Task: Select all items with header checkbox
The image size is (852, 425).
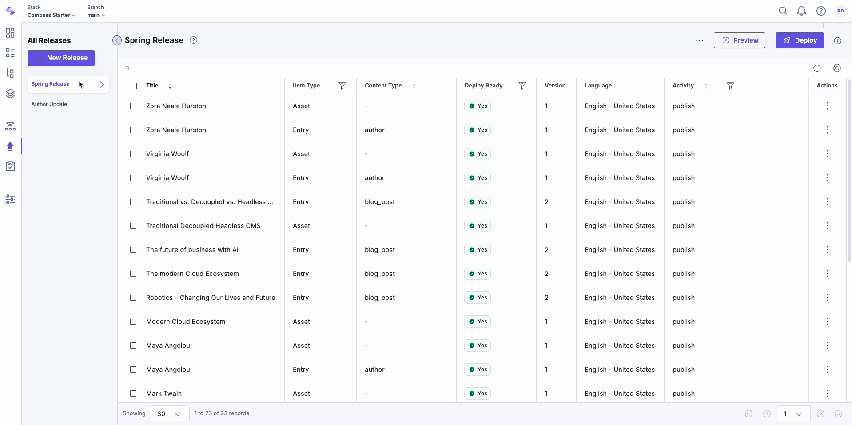Action: [134, 86]
